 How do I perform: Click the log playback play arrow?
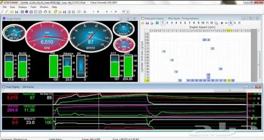coord(107,12)
